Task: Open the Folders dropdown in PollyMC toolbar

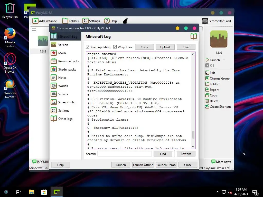Action: (x=71, y=21)
